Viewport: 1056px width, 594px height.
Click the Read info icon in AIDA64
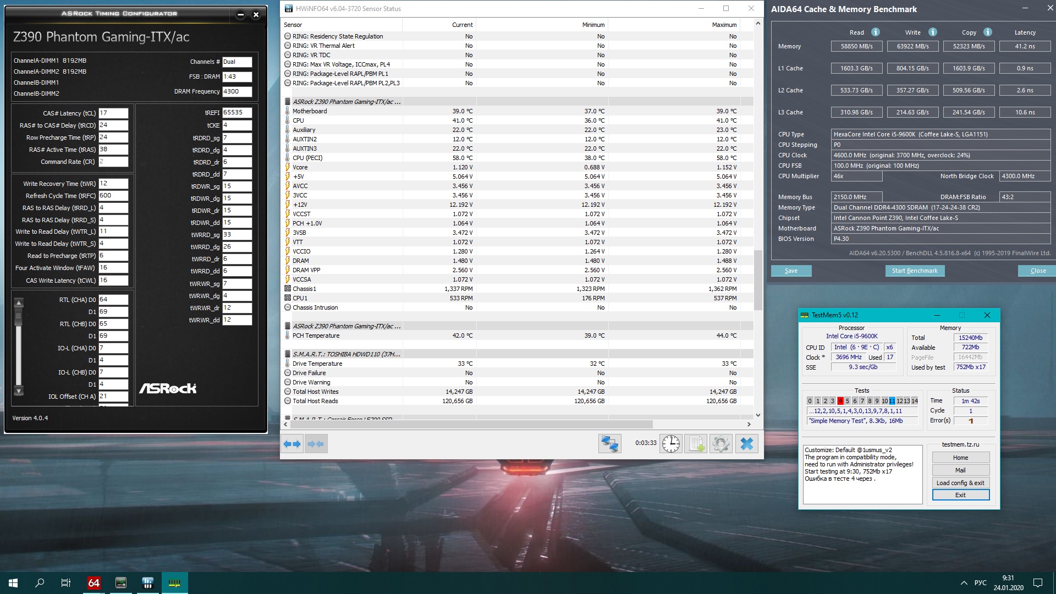(875, 32)
